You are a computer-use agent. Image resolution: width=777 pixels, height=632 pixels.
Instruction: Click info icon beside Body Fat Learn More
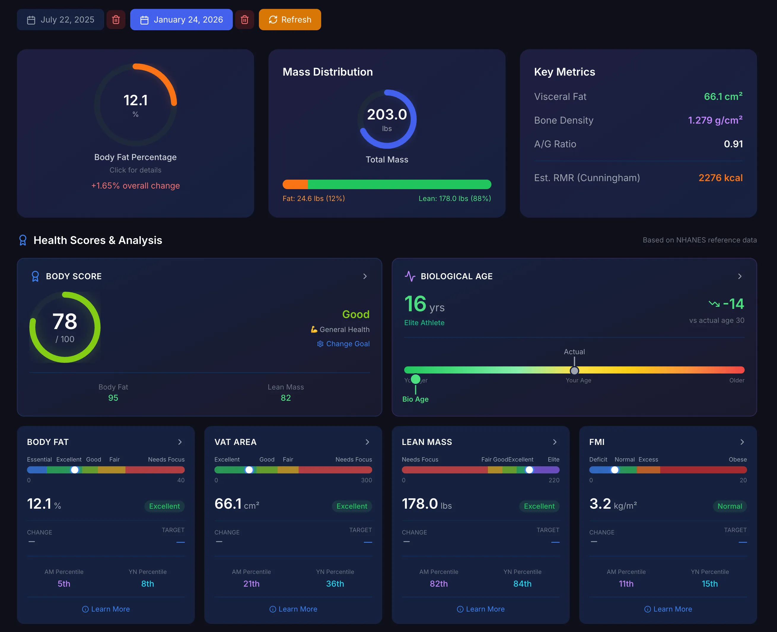pyautogui.click(x=85, y=609)
